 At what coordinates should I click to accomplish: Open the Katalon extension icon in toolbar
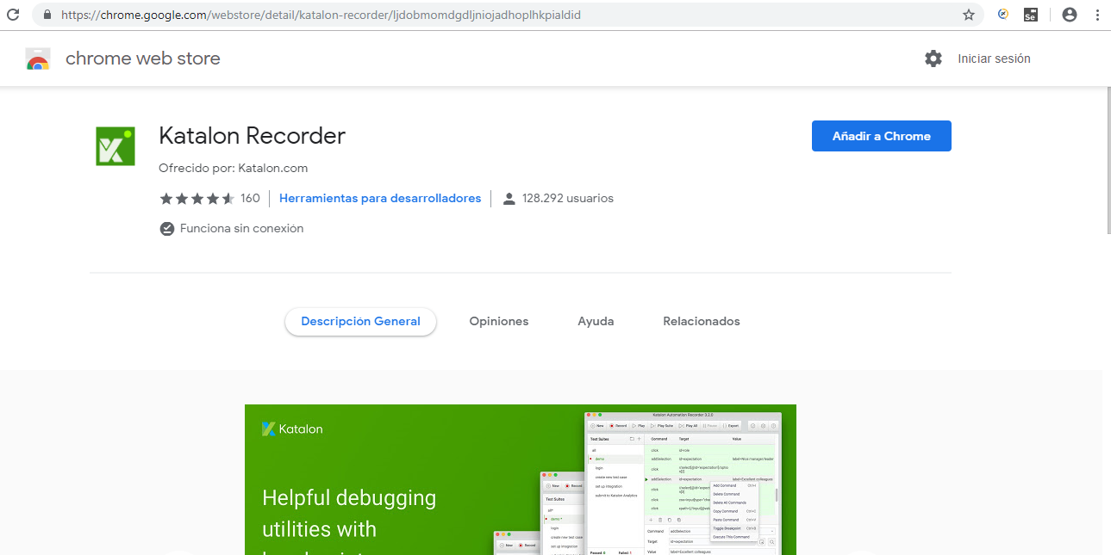tap(1003, 15)
